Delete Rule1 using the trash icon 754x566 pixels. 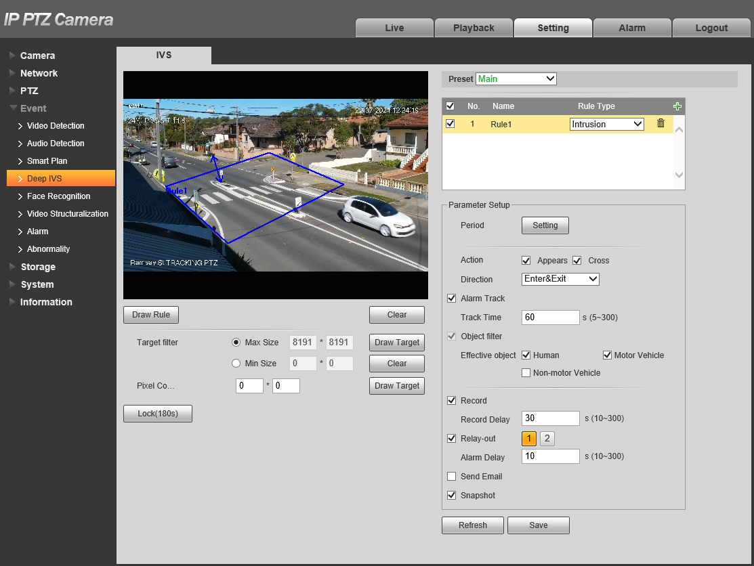(661, 123)
